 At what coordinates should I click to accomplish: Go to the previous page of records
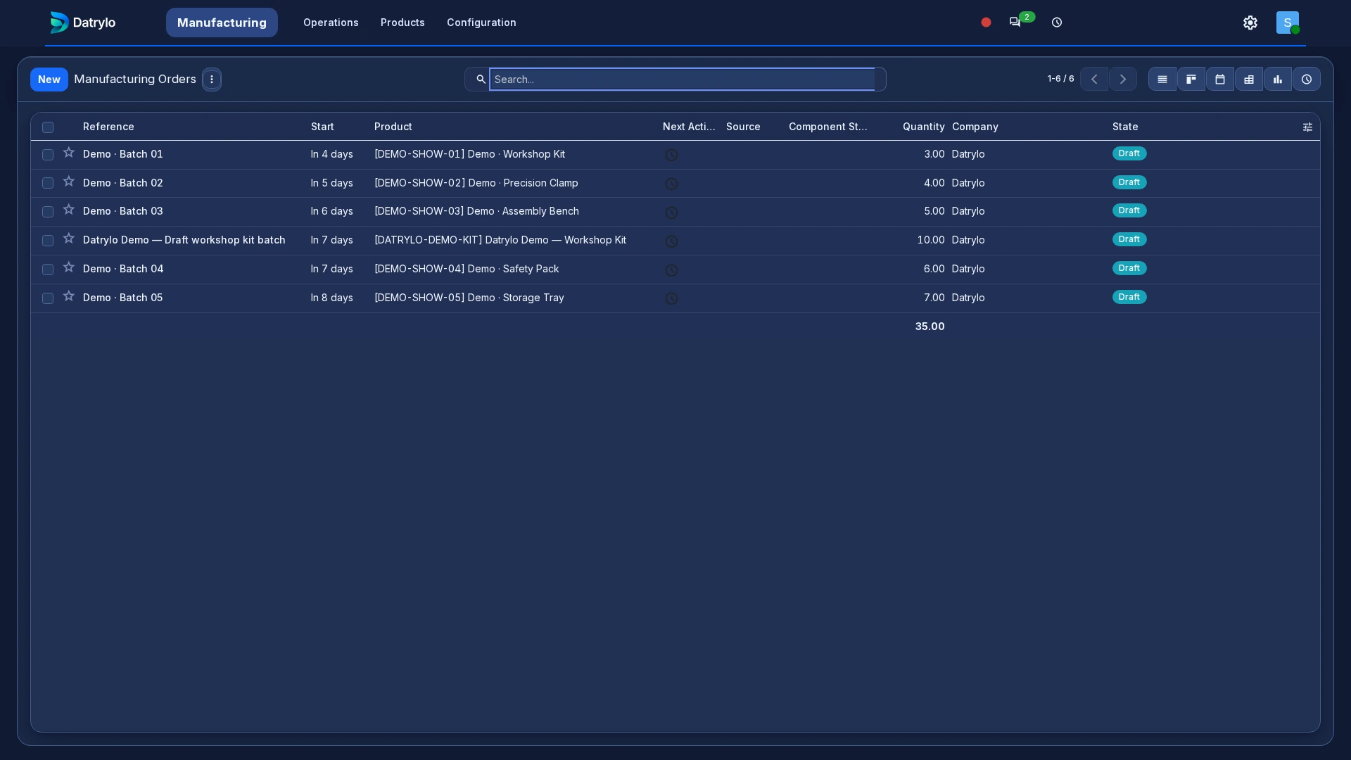coord(1094,80)
